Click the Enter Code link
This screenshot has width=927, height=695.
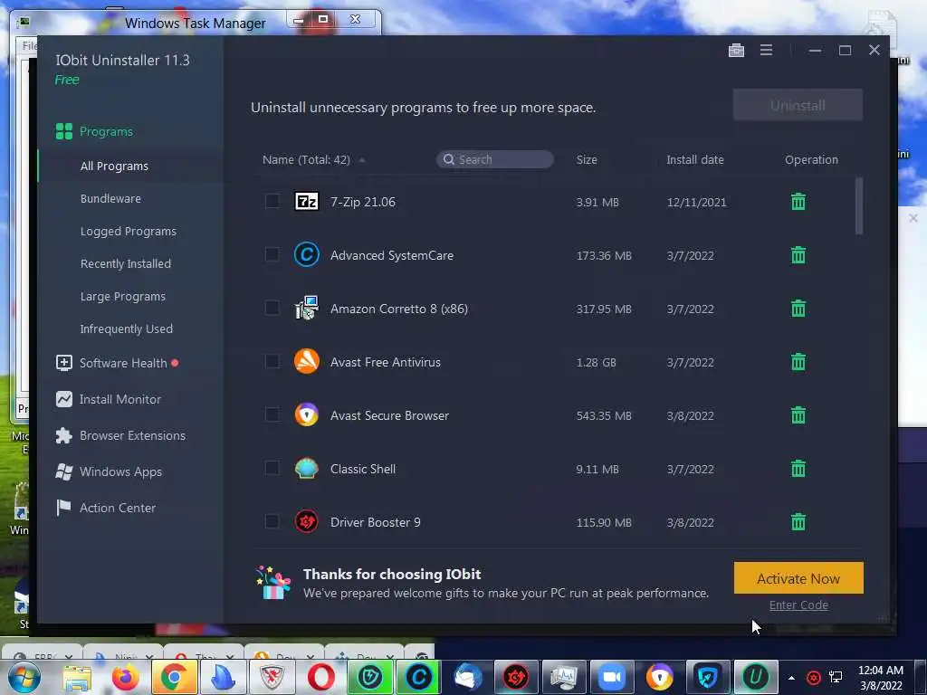[798, 605]
